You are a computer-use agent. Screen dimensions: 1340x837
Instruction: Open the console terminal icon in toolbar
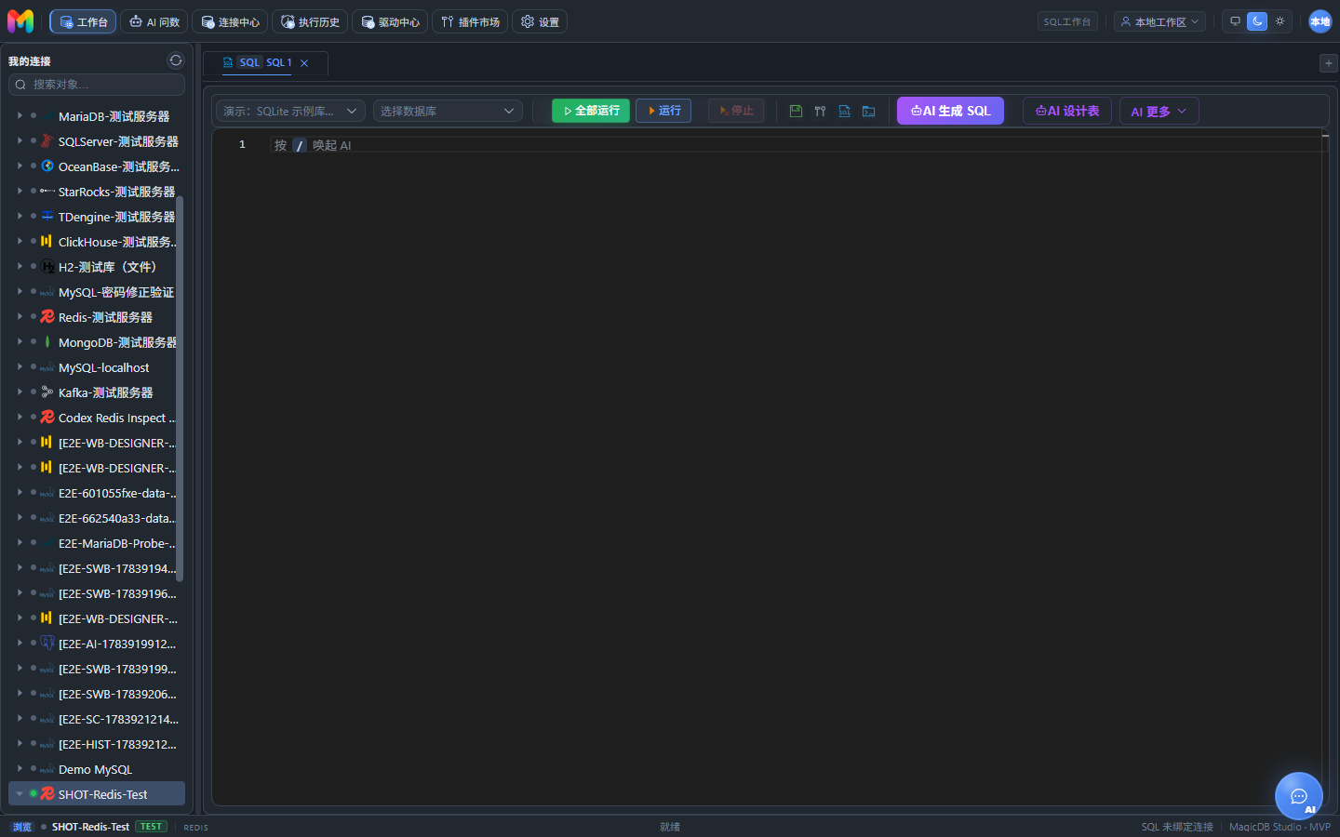pos(868,111)
